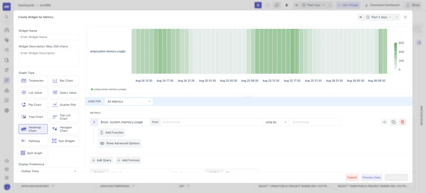426x193 pixels.
Task: Cancel the widget creation
Action: coord(352,178)
